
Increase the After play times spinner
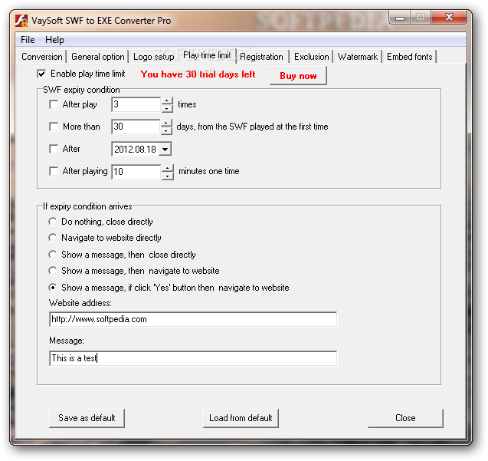167,100
